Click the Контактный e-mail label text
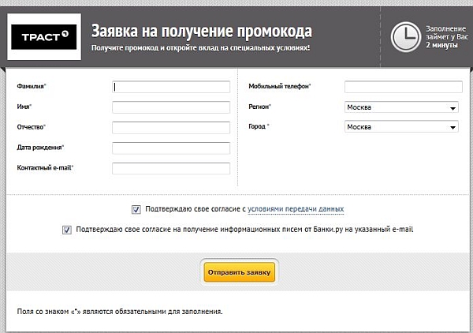This screenshot has width=473, height=333. coord(46,168)
